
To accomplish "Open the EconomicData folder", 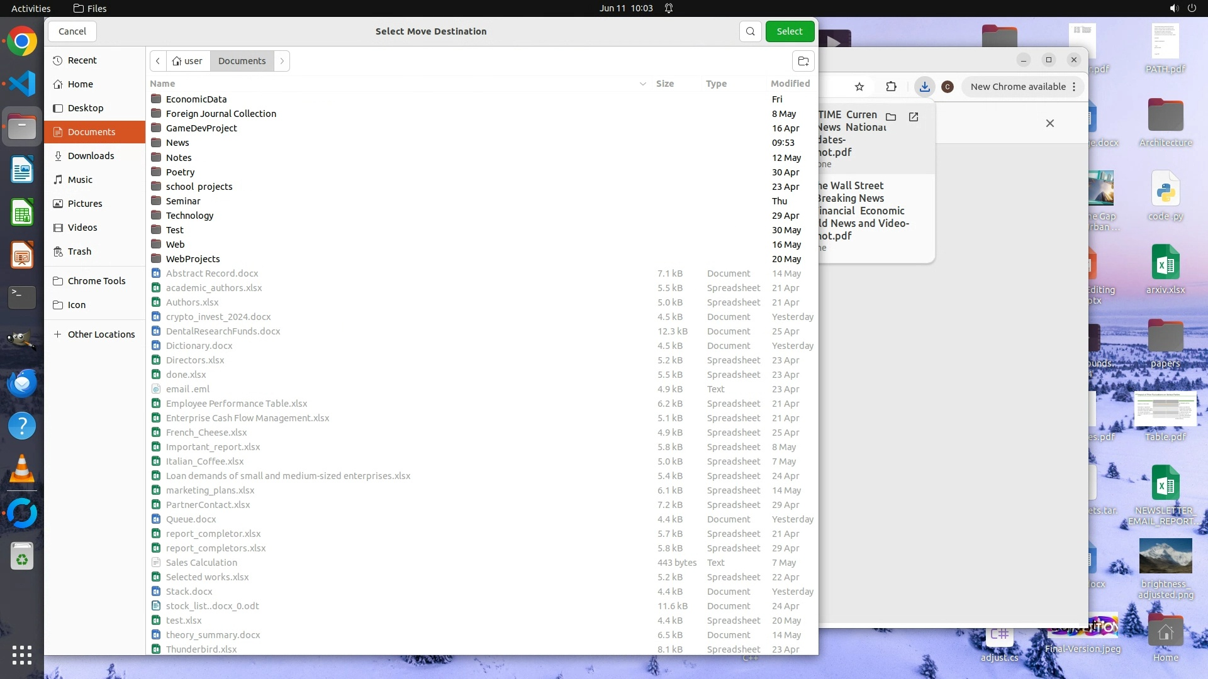I will [x=196, y=99].
